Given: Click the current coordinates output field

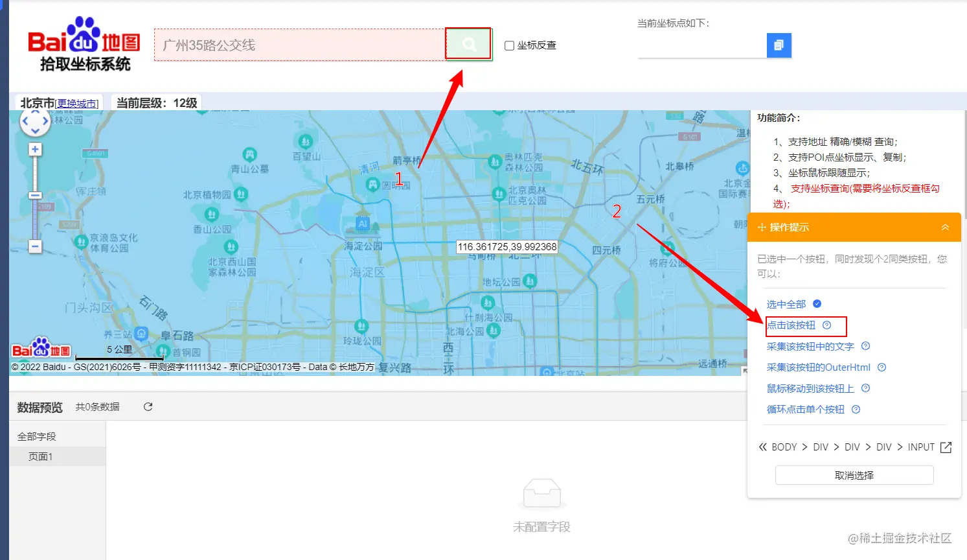Looking at the screenshot, I should coord(702,45).
